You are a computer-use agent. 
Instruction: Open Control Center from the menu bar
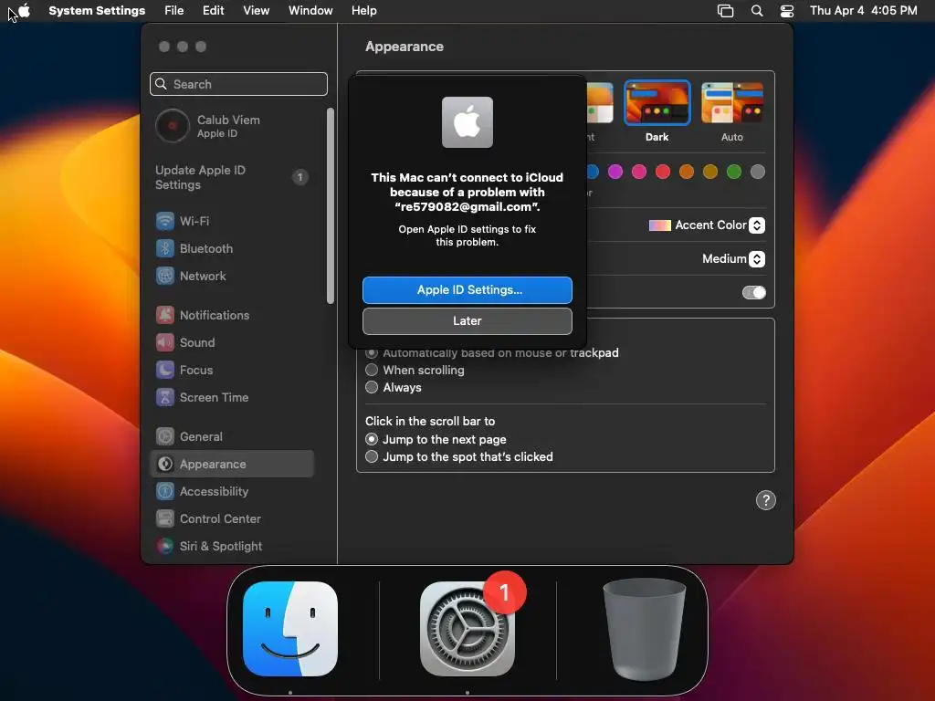point(787,11)
